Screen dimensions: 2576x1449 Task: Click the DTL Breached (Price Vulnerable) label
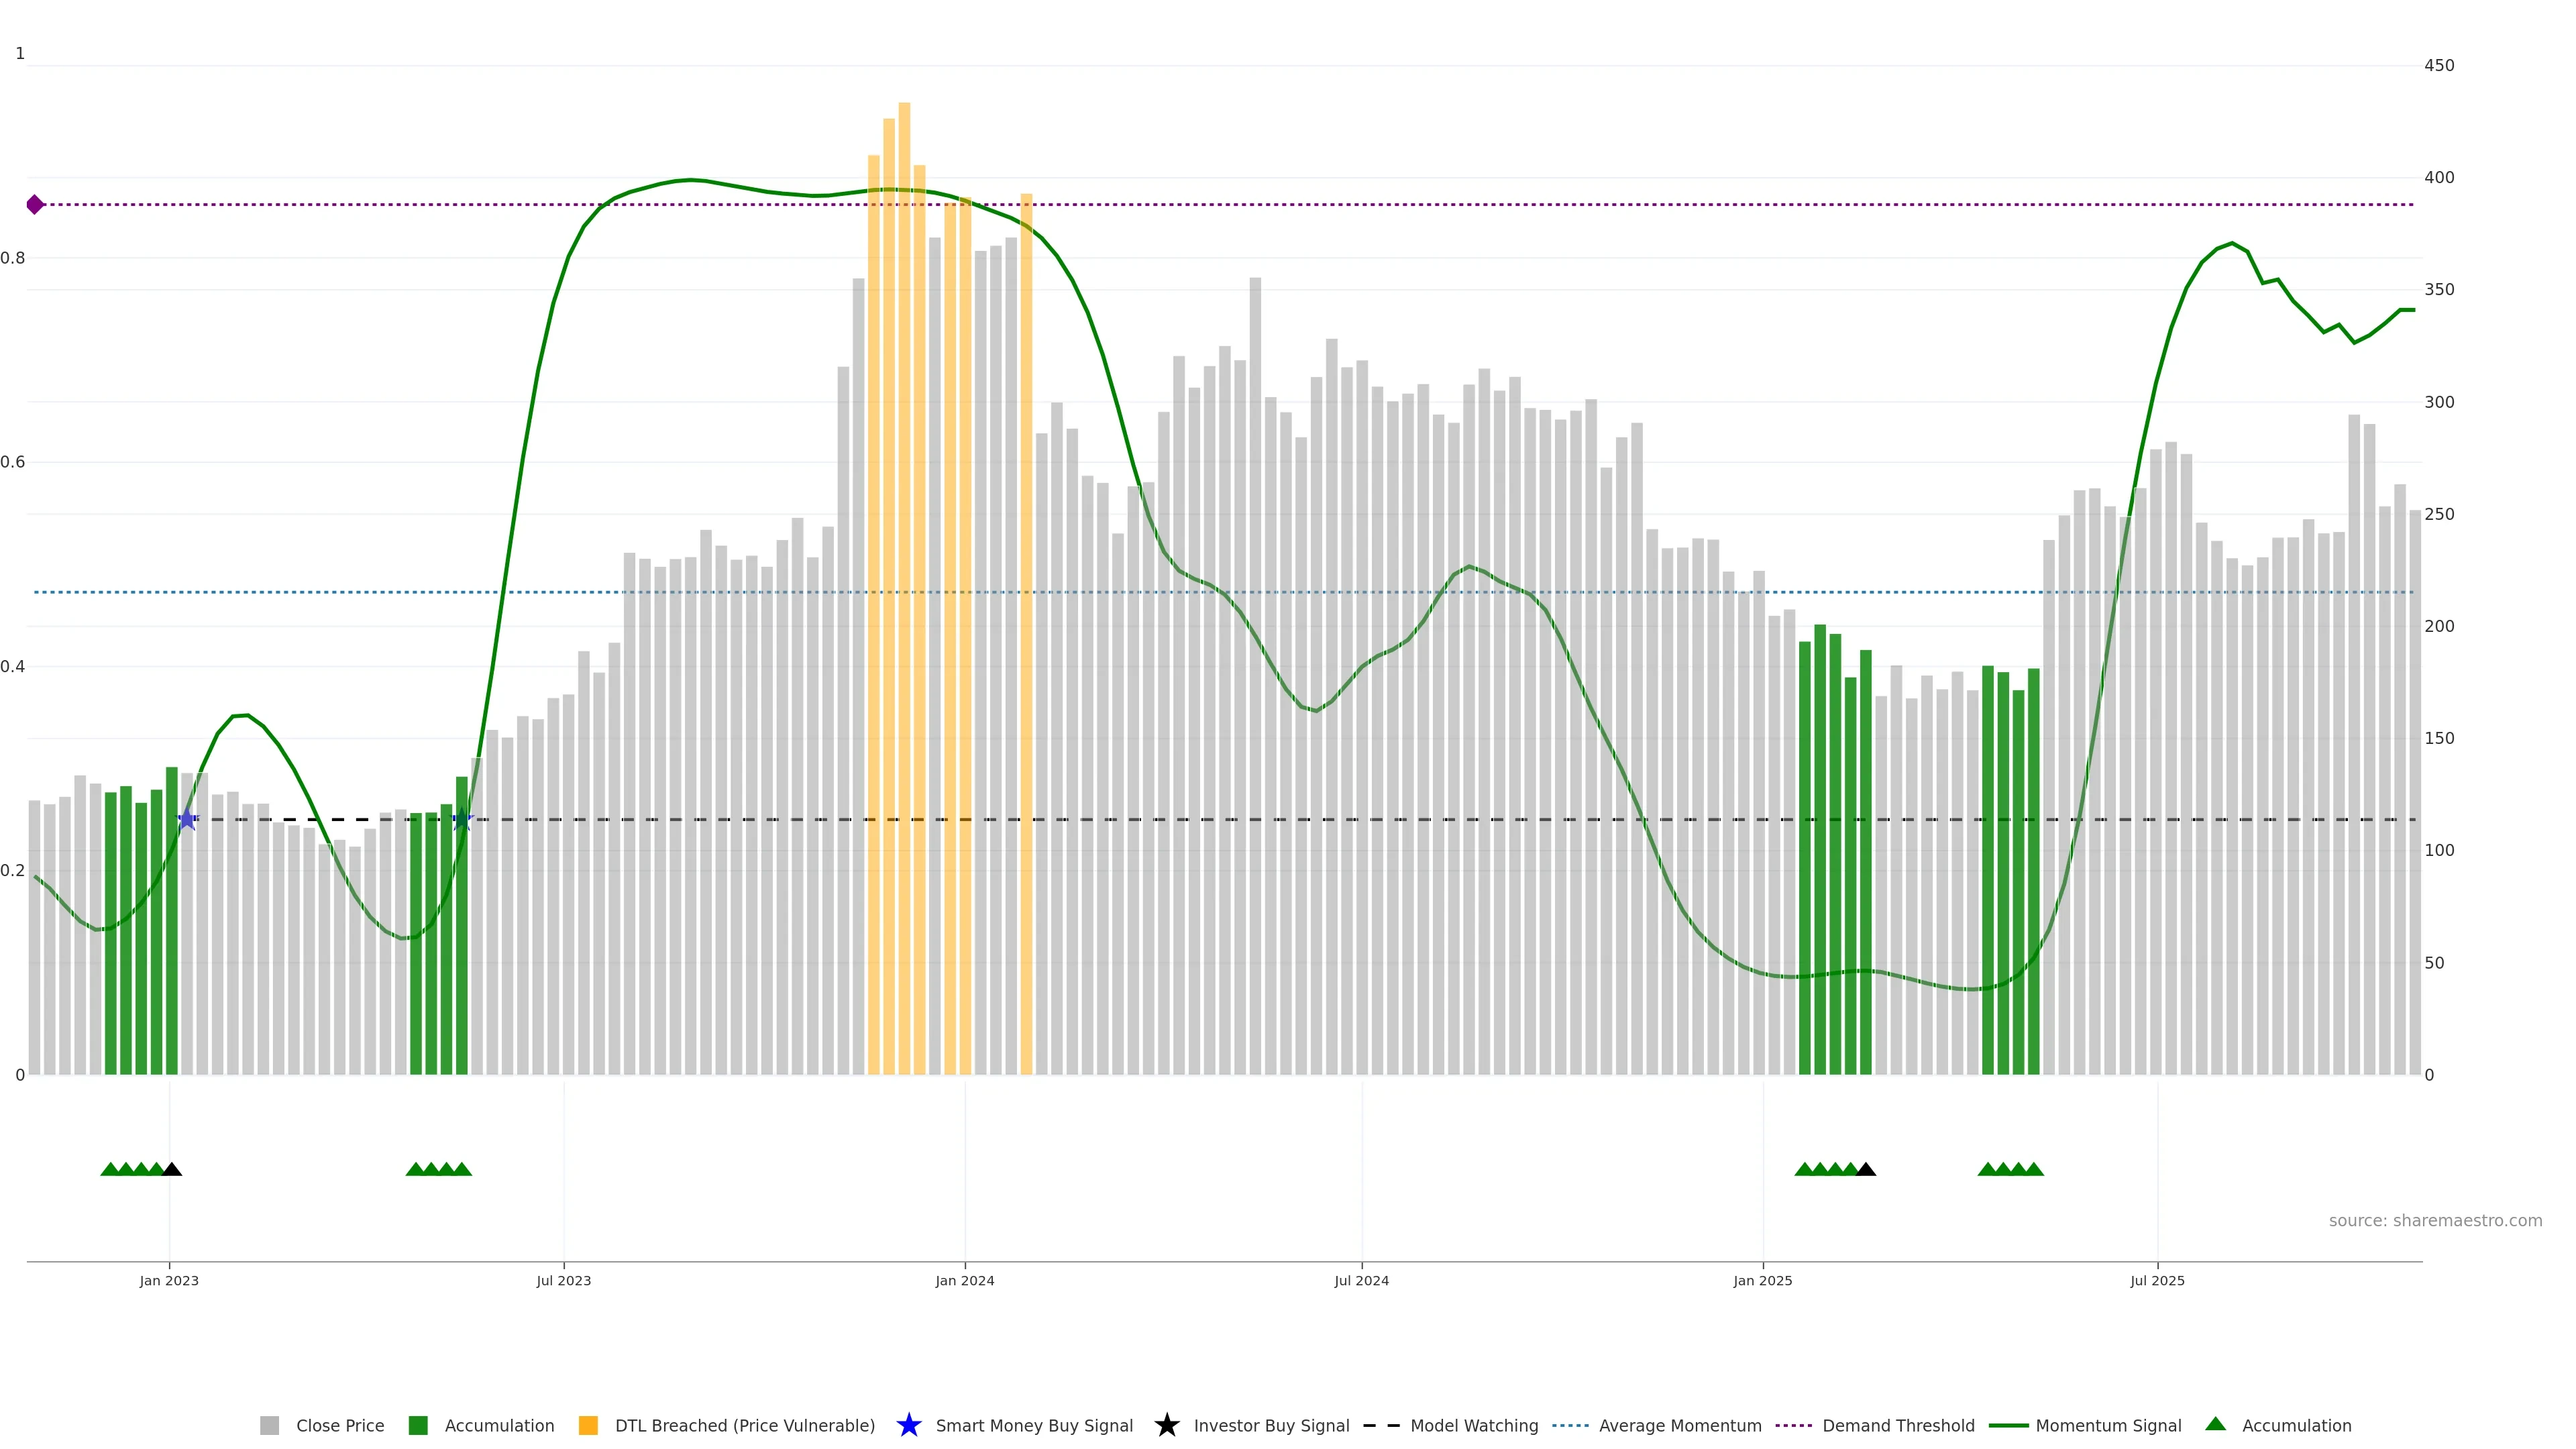(744, 1425)
